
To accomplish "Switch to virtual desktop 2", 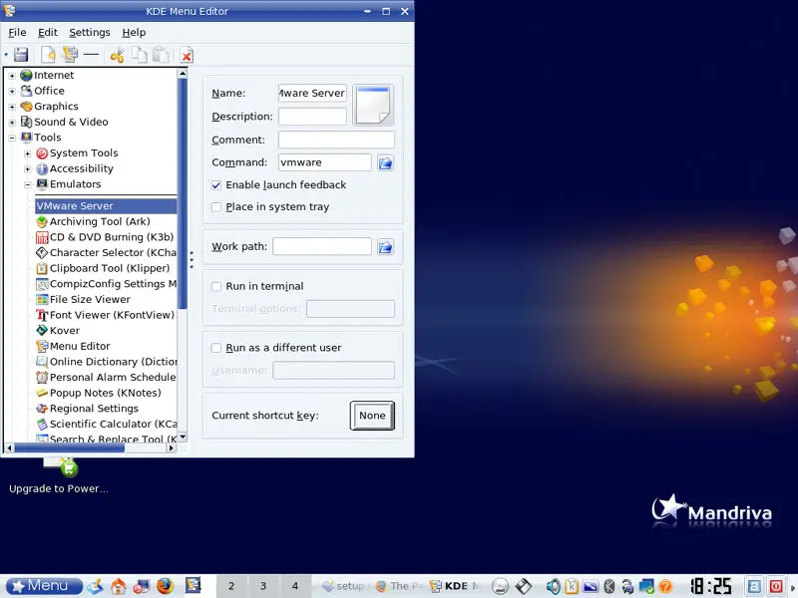I will click(231, 586).
